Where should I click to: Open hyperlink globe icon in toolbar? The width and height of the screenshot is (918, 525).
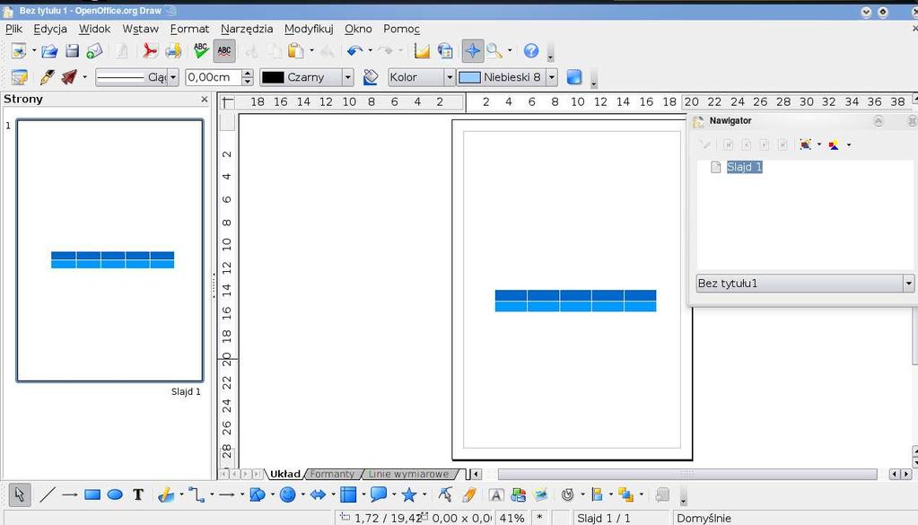click(445, 51)
